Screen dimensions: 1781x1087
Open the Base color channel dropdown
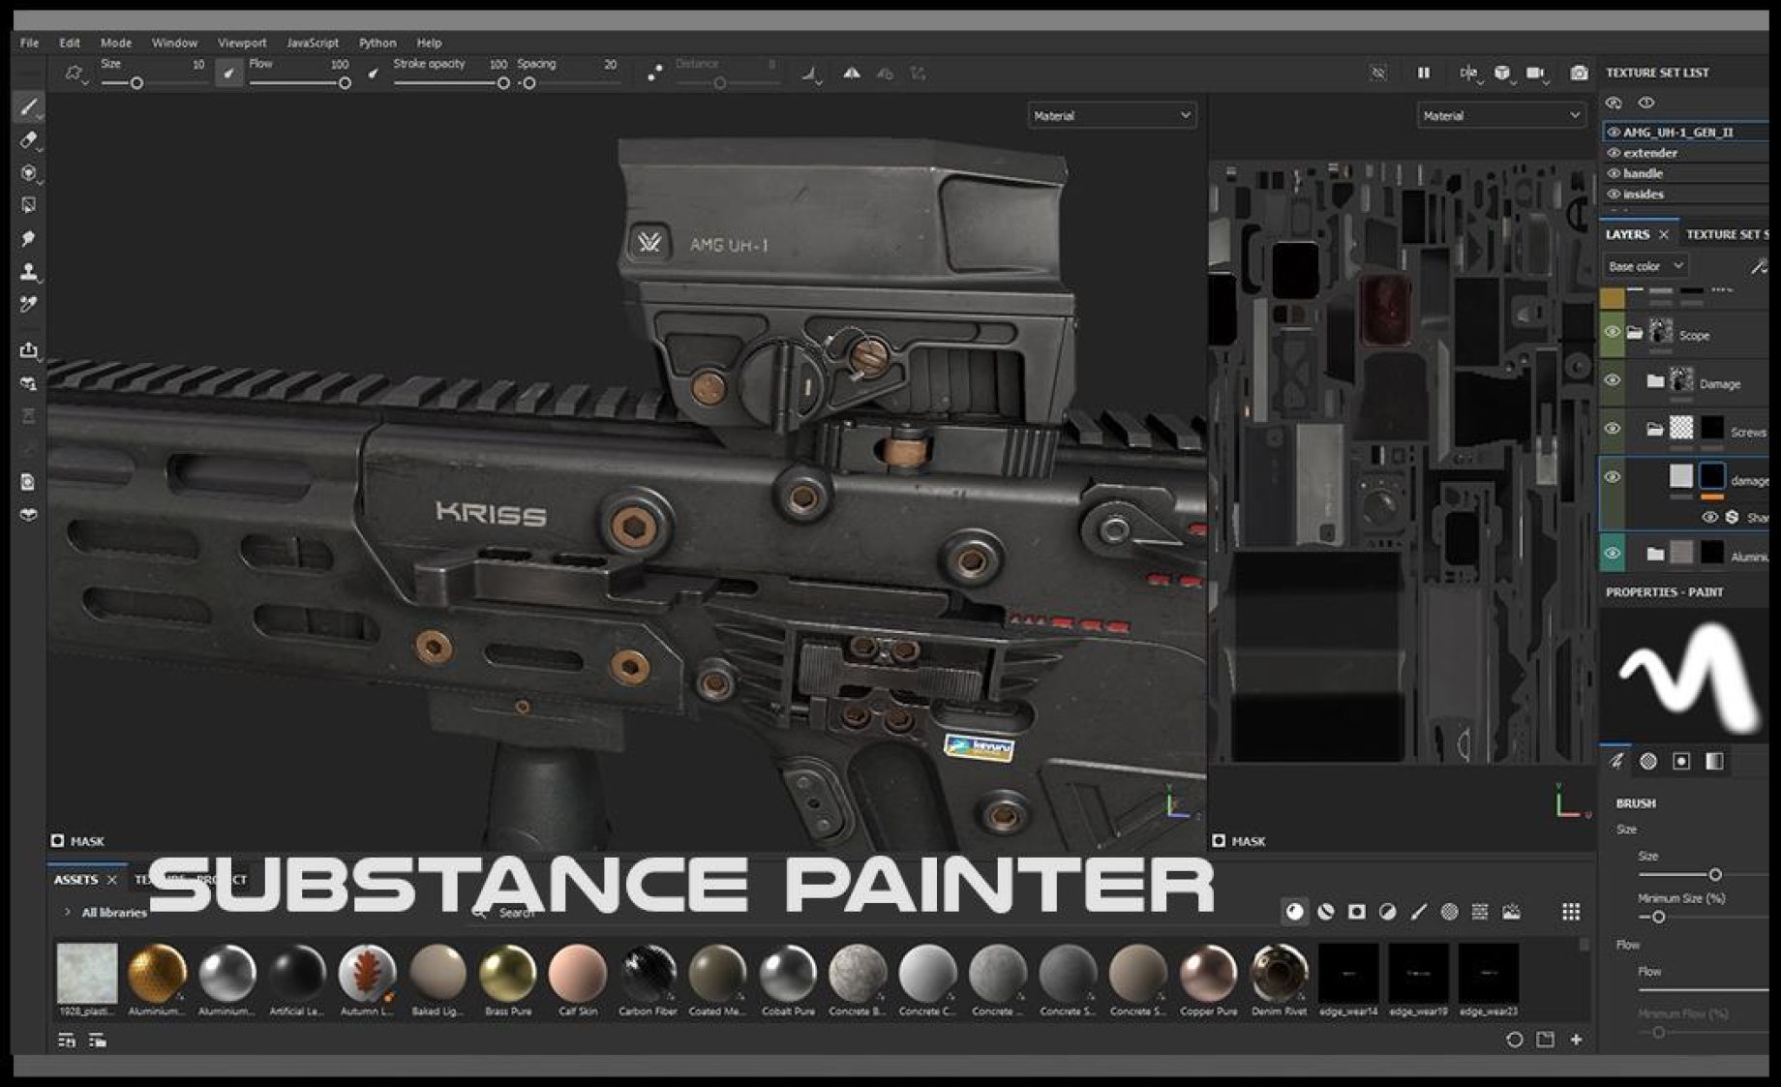pyautogui.click(x=1645, y=266)
